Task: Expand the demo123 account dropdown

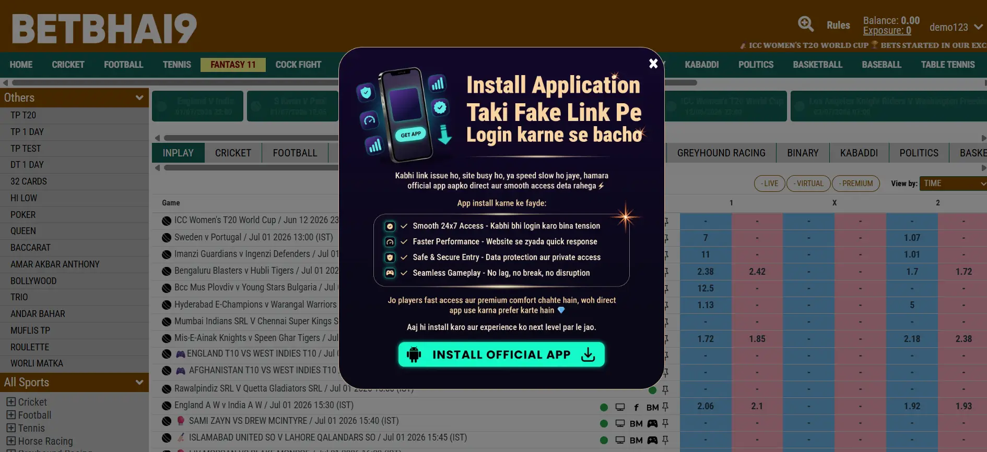Action: pos(956,27)
